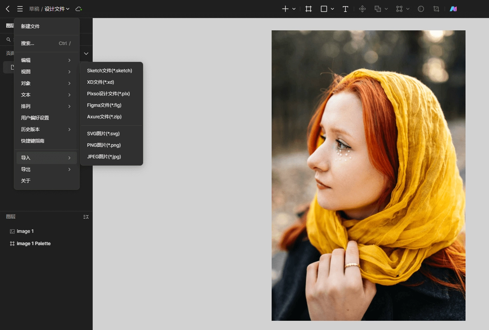The height and width of the screenshot is (330, 489).
Task: Select the Rectangle shape tool
Action: tap(324, 9)
